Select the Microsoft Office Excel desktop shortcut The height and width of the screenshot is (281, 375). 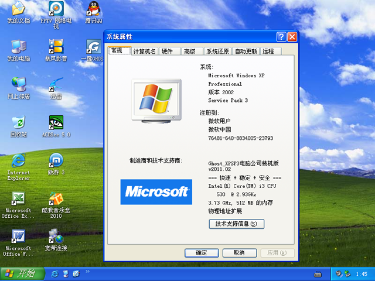tap(18, 205)
